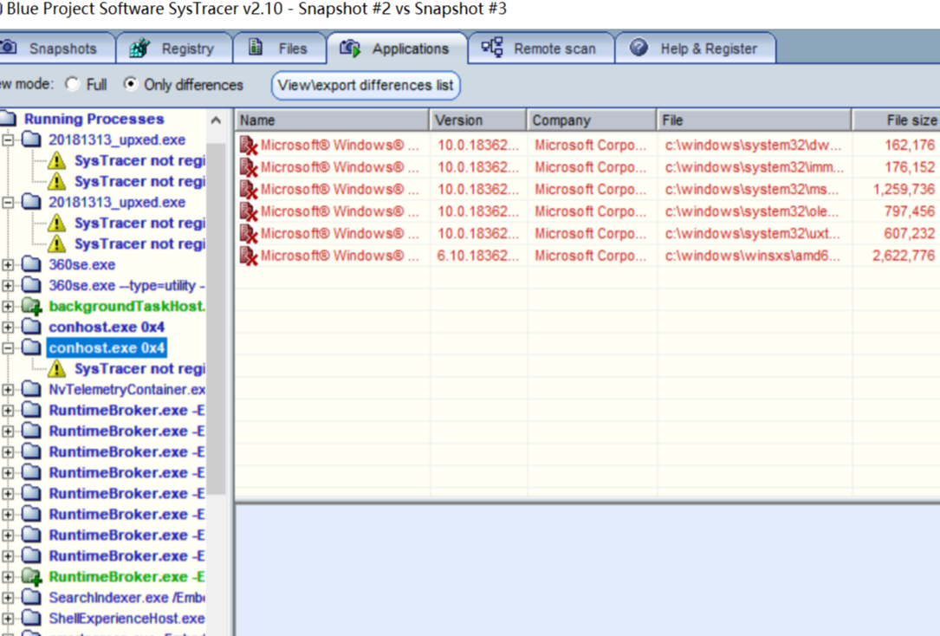Click the process tree vertical scrollbar thumb

coord(216,318)
